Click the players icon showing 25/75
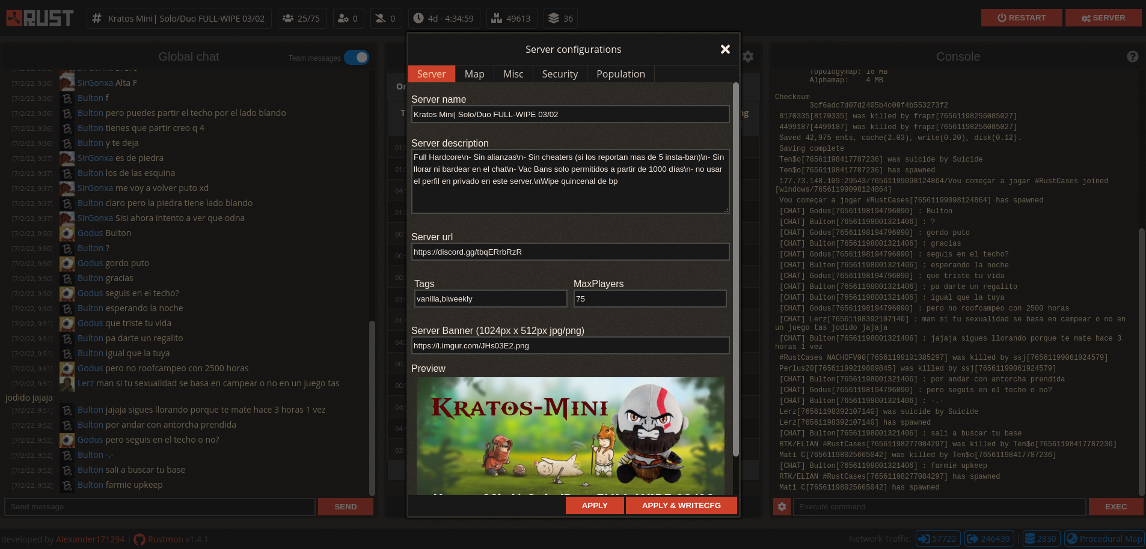Viewport: 1146px width, 549px height. (288, 19)
